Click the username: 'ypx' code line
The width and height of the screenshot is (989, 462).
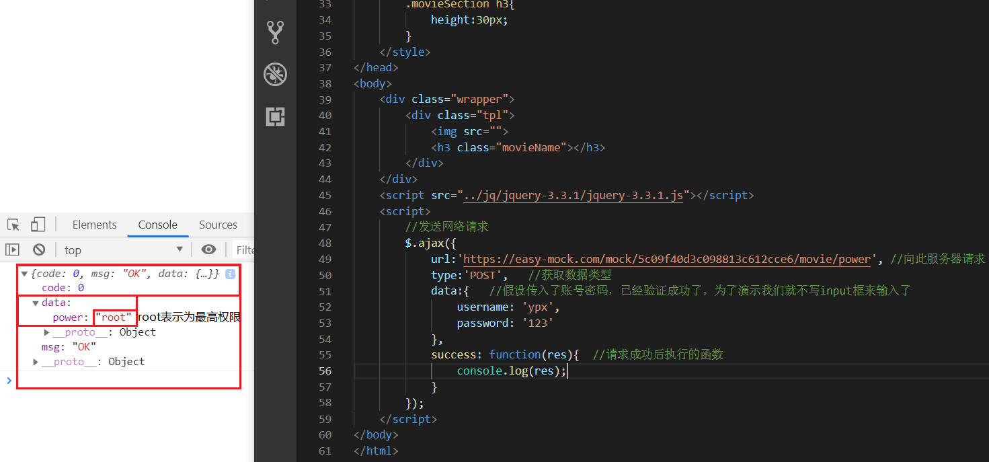click(508, 307)
